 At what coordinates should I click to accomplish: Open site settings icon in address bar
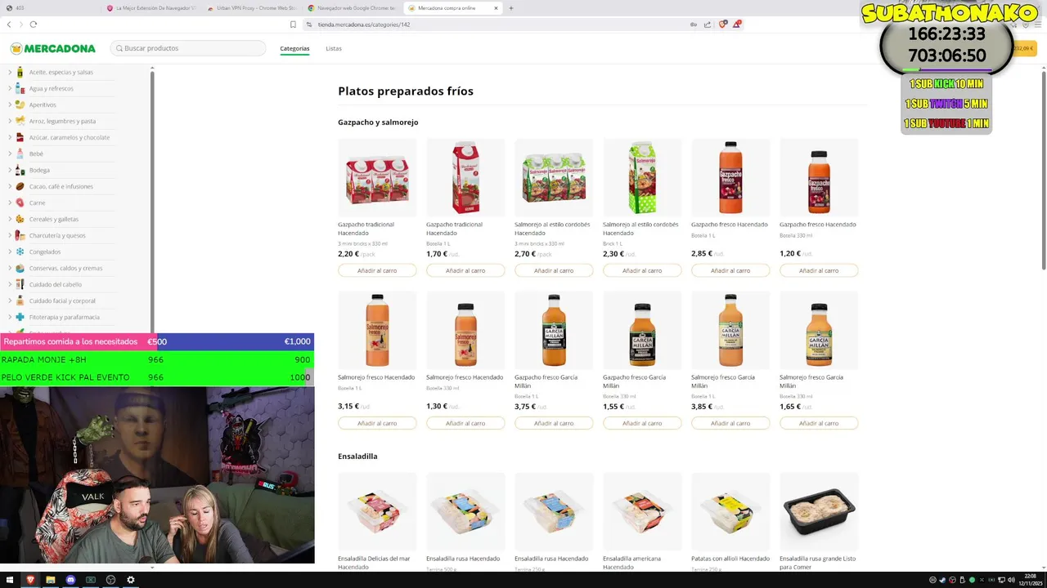(x=309, y=24)
